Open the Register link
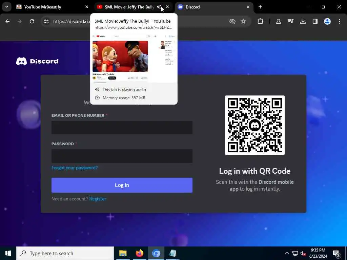 pos(98,199)
